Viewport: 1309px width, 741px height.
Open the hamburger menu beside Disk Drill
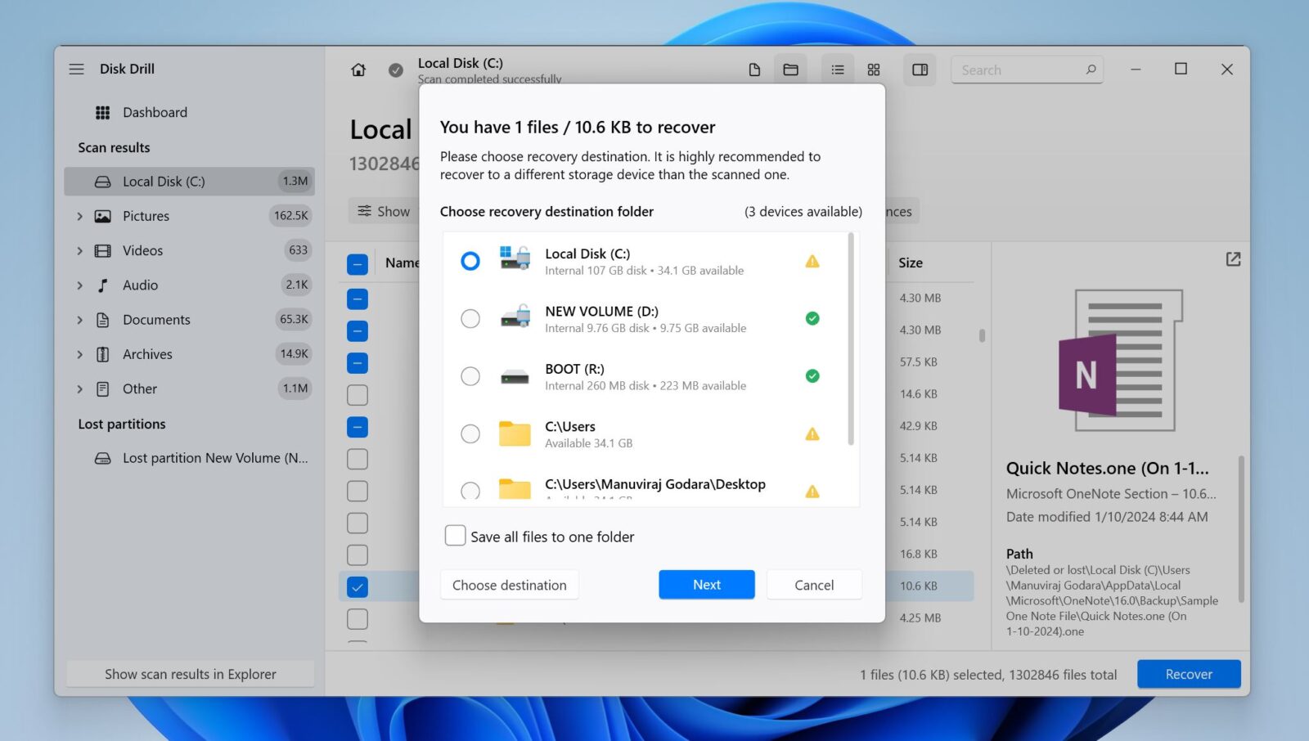(x=76, y=70)
